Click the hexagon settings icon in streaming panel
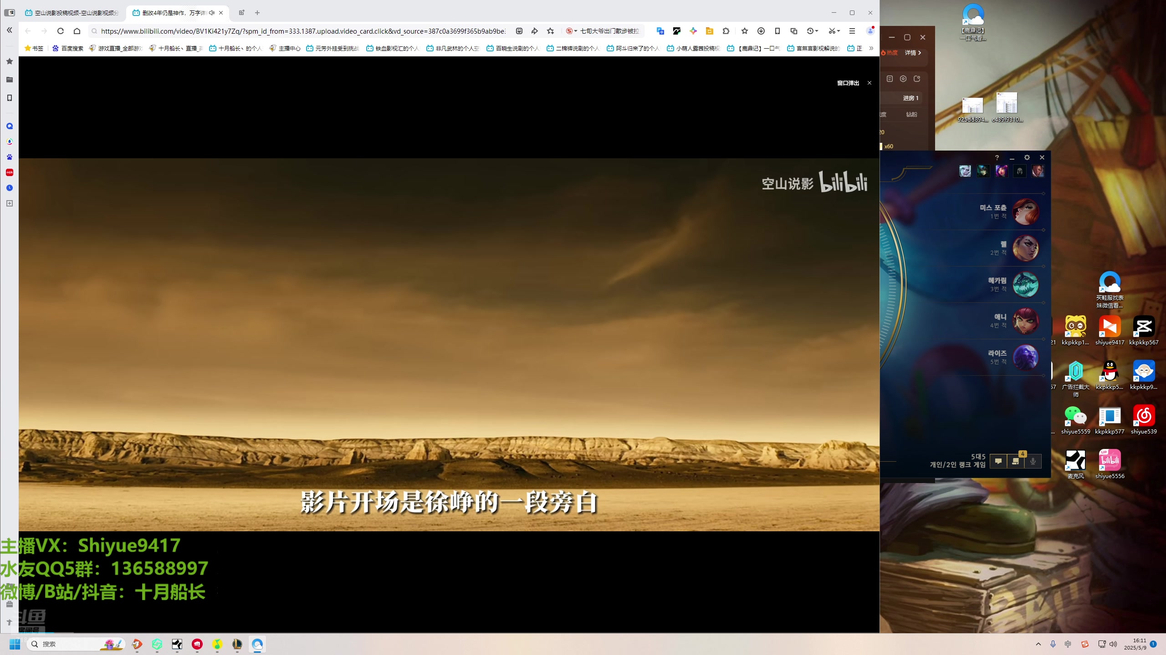The width and height of the screenshot is (1166, 655). point(903,79)
